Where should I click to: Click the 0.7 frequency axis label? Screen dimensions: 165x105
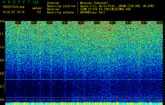click(2, 87)
